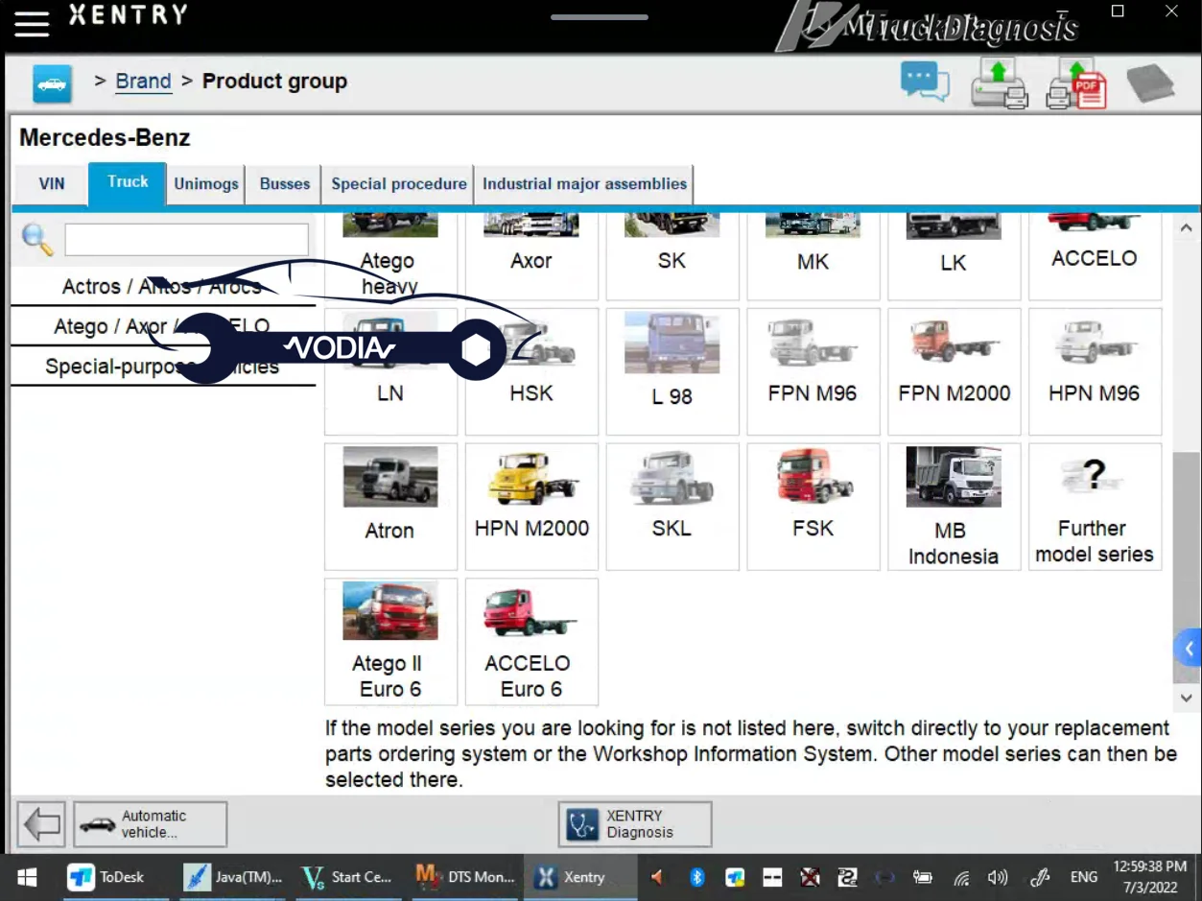Switch to the Busses tab
The height and width of the screenshot is (901, 1202).
[285, 184]
